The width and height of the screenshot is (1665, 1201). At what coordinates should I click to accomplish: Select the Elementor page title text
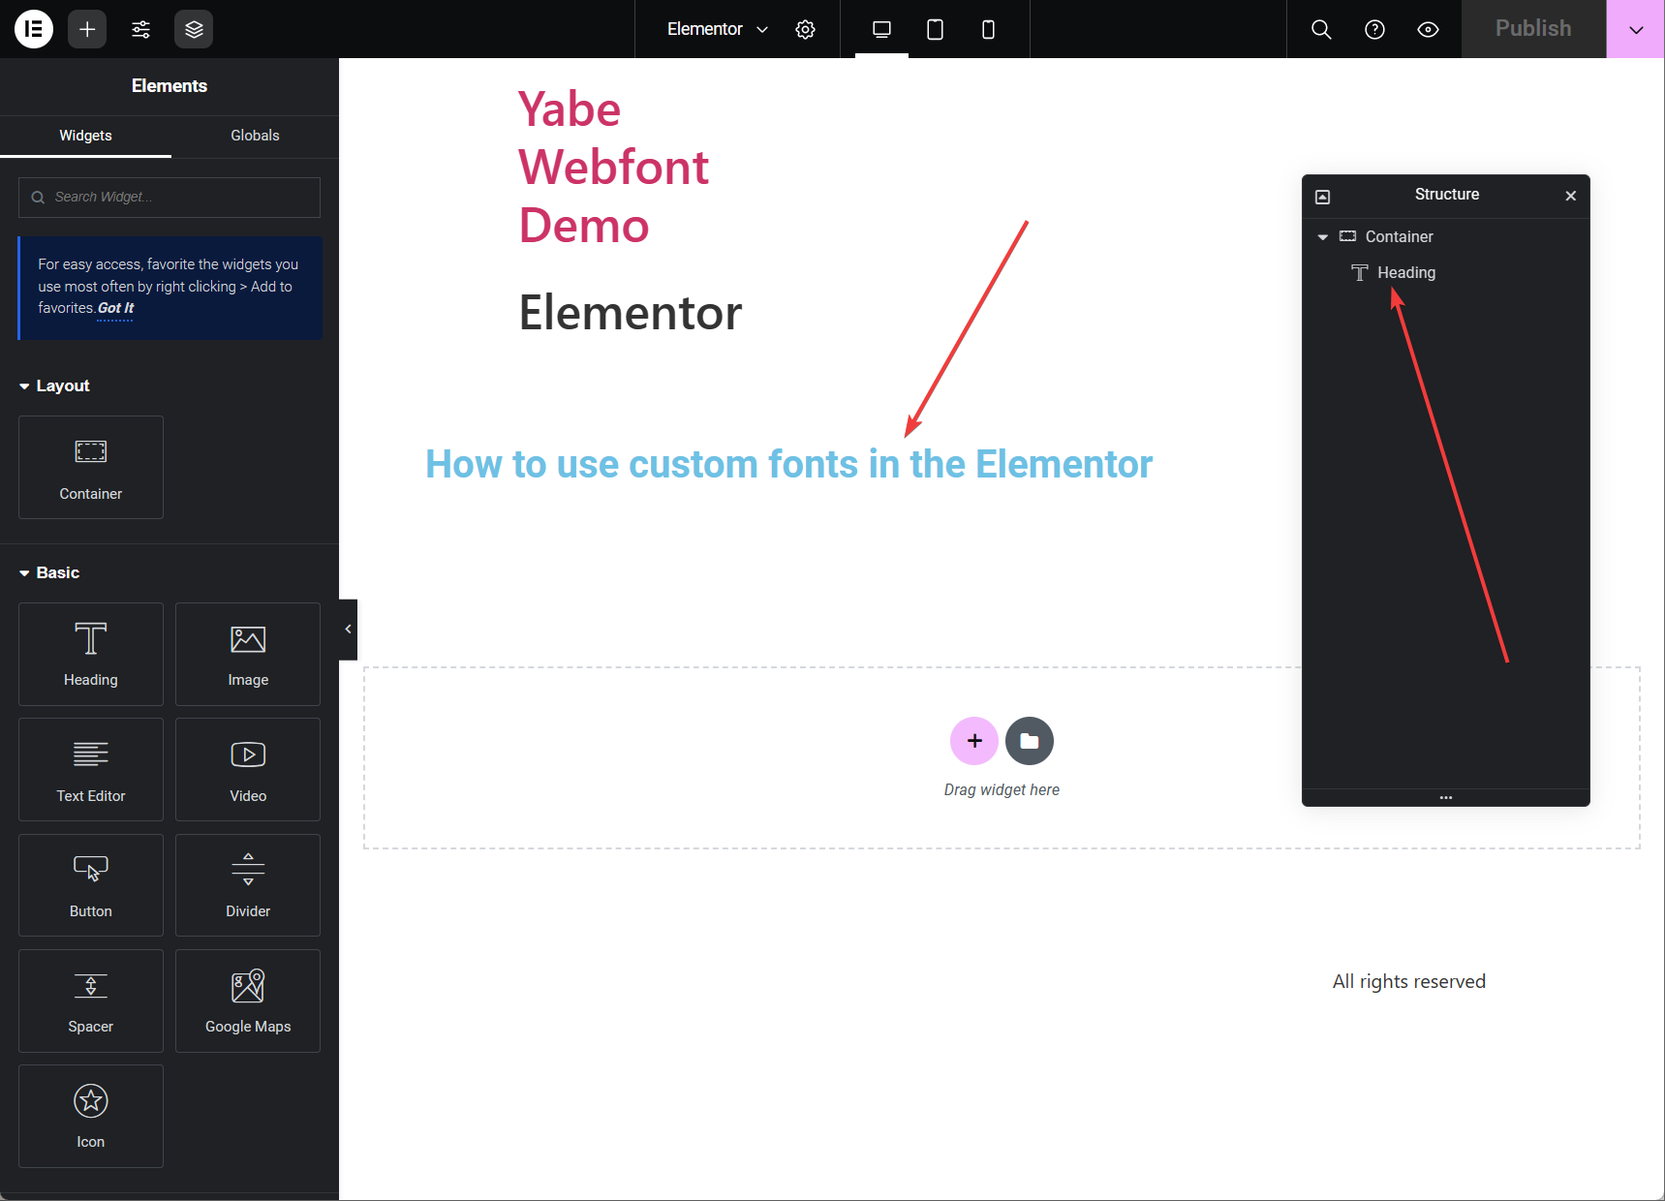tap(631, 313)
